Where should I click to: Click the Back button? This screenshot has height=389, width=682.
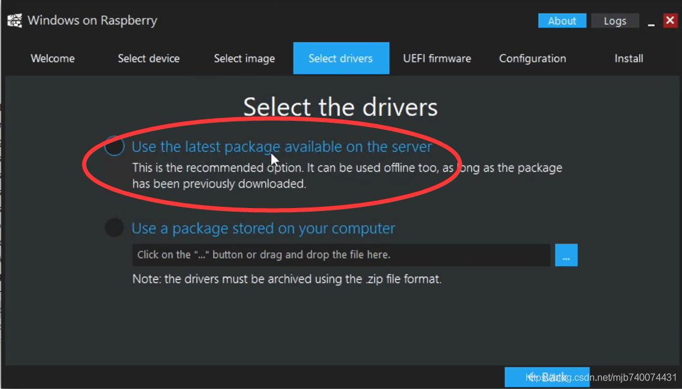point(547,377)
